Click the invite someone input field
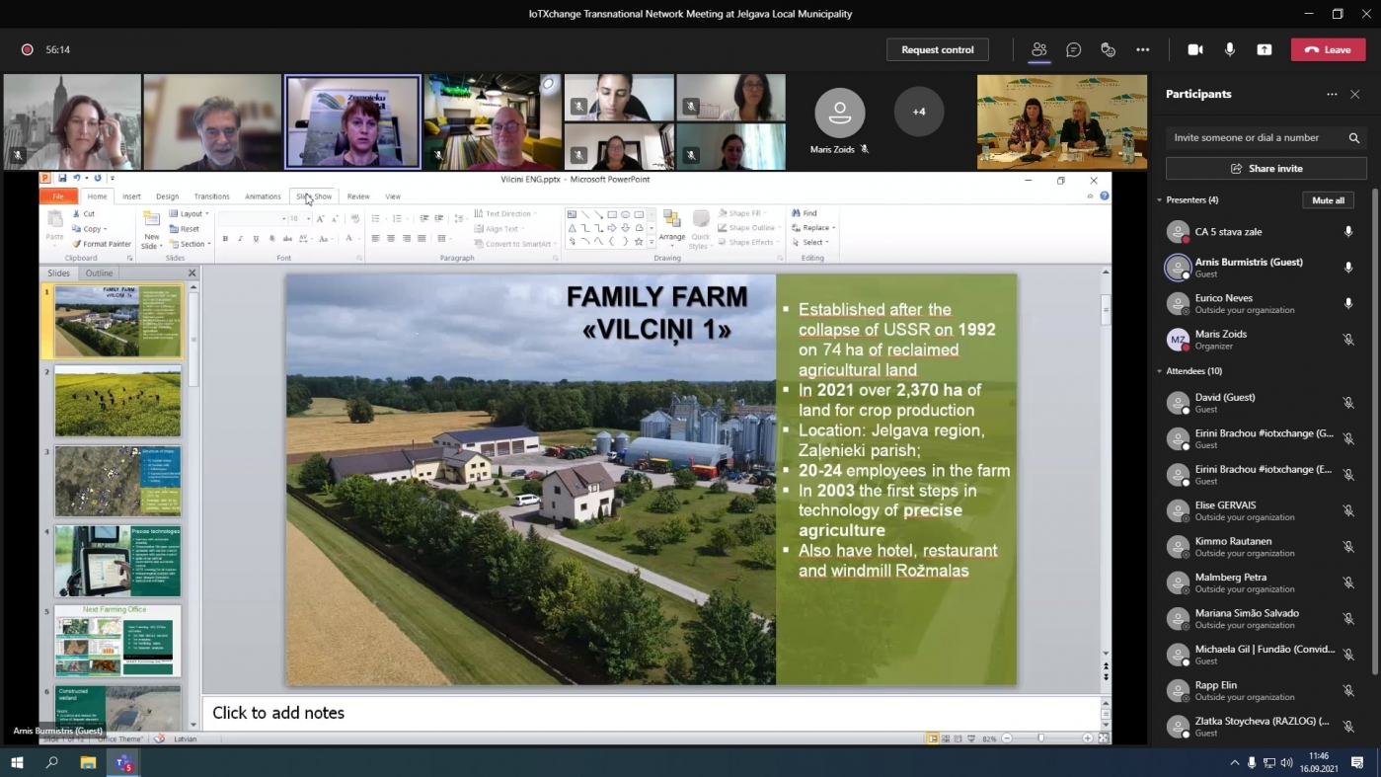Screen dimensions: 1381x777 tap(1254, 138)
